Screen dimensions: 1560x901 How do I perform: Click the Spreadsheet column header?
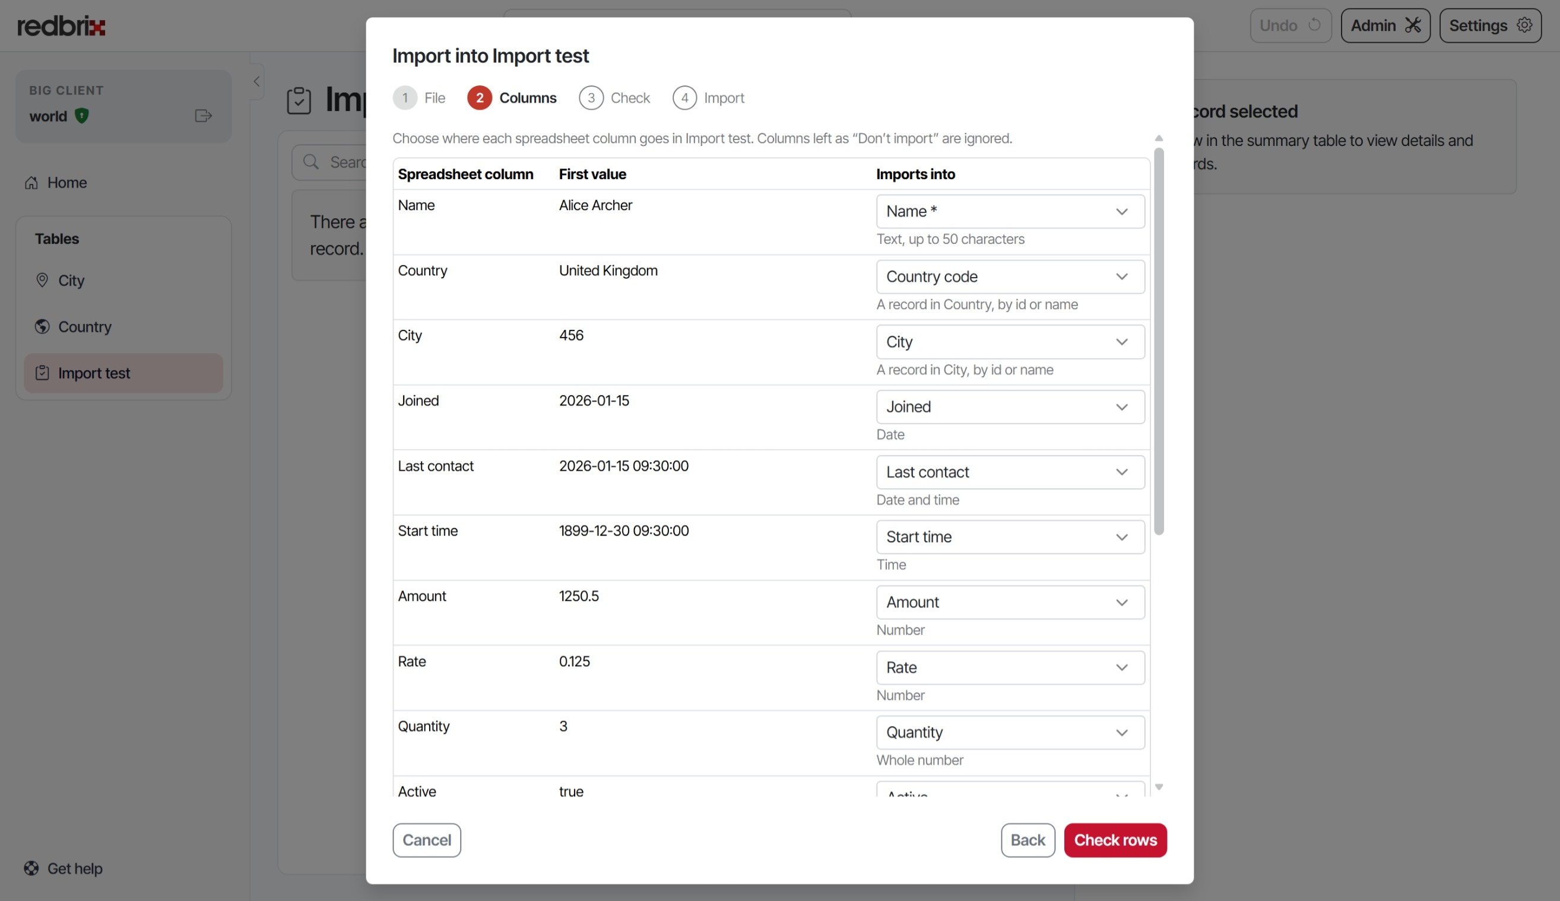[x=465, y=174]
